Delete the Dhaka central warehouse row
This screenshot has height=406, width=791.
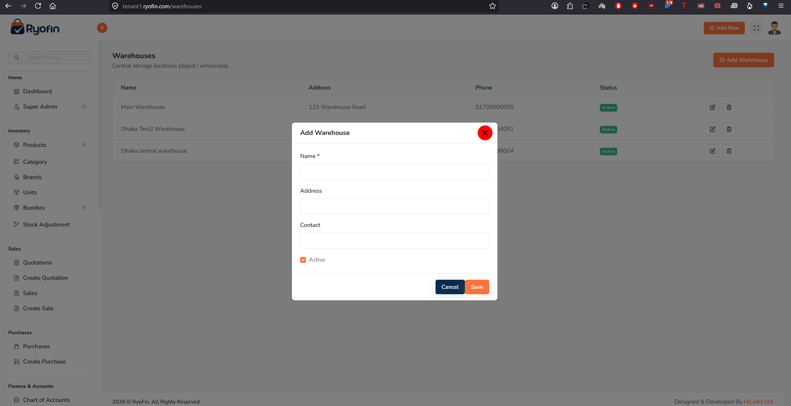(729, 151)
